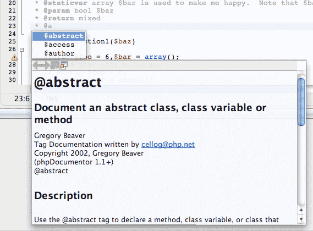Click the 23:6 cursor position indicator
This screenshot has height=231, width=313.
click(x=22, y=98)
